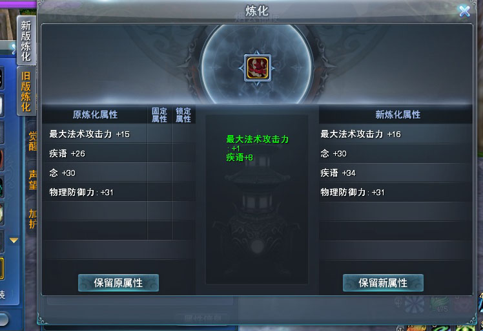The width and height of the screenshot is (483, 331).
Task: Close the 炼化 refining window
Action: (x=464, y=12)
